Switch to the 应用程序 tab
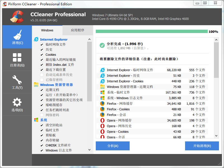Image resolution: width=224 pixels, height=168 pixels. 78,30
